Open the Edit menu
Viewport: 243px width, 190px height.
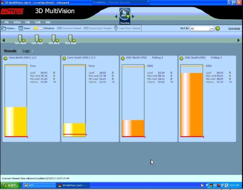[27, 22]
